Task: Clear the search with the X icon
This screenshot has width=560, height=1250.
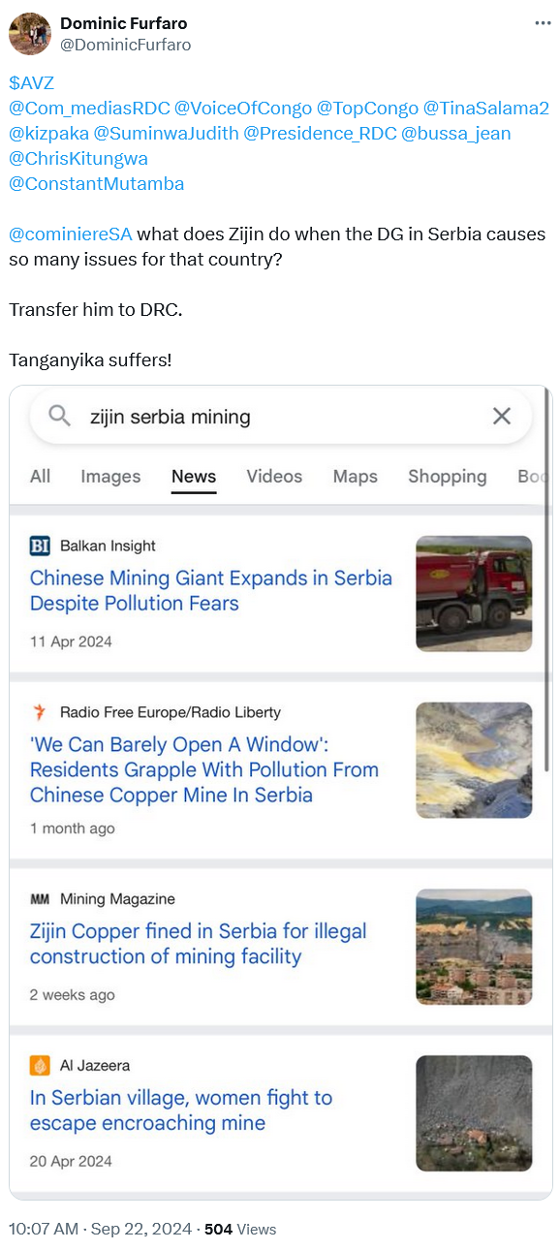Action: pyautogui.click(x=501, y=417)
